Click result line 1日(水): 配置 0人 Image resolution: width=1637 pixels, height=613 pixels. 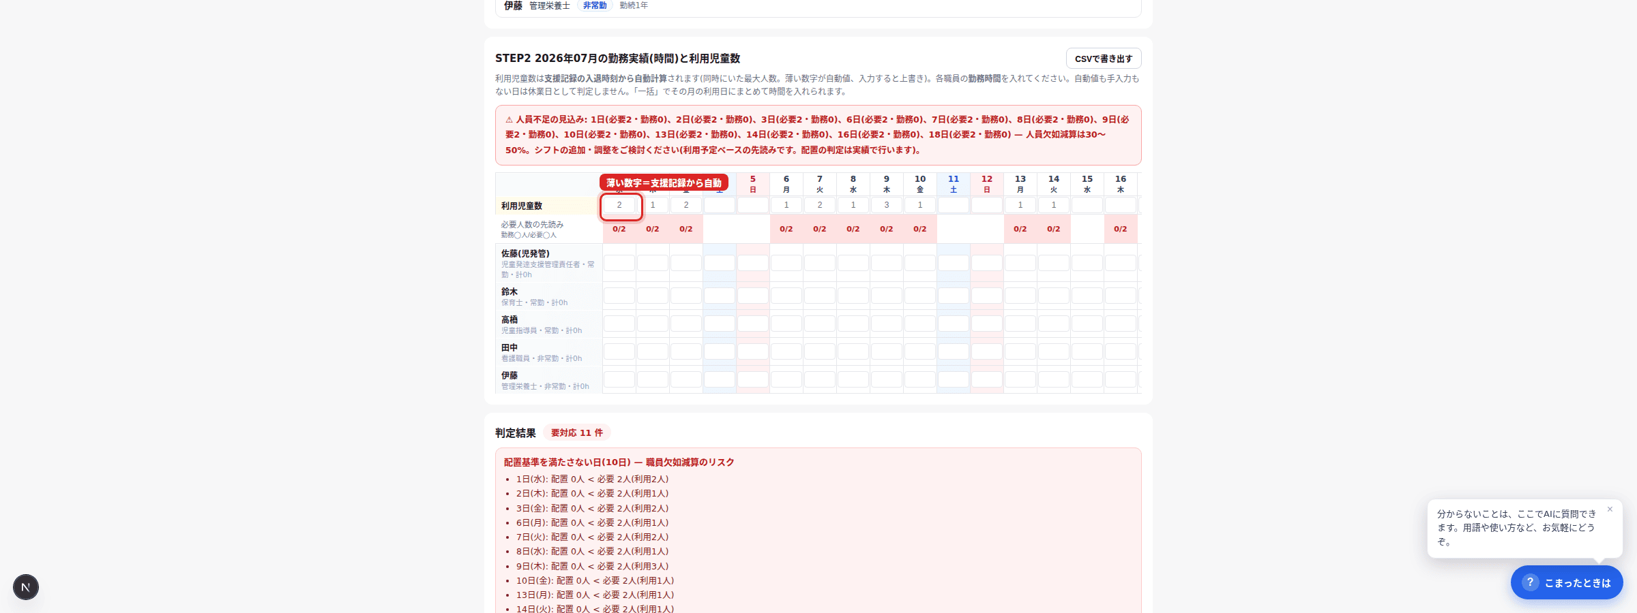tap(592, 480)
